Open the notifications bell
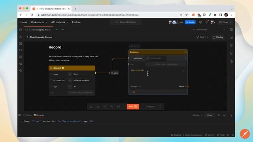Viewport: 253px width, 142px height. [206, 22]
